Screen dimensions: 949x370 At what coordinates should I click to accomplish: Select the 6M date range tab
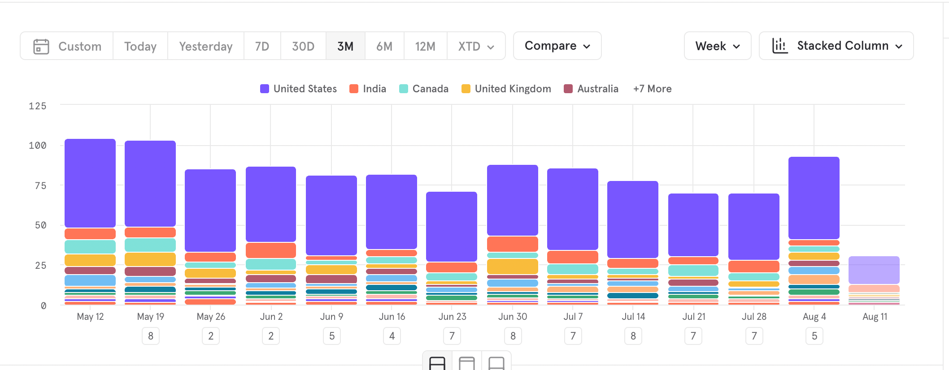(x=384, y=46)
